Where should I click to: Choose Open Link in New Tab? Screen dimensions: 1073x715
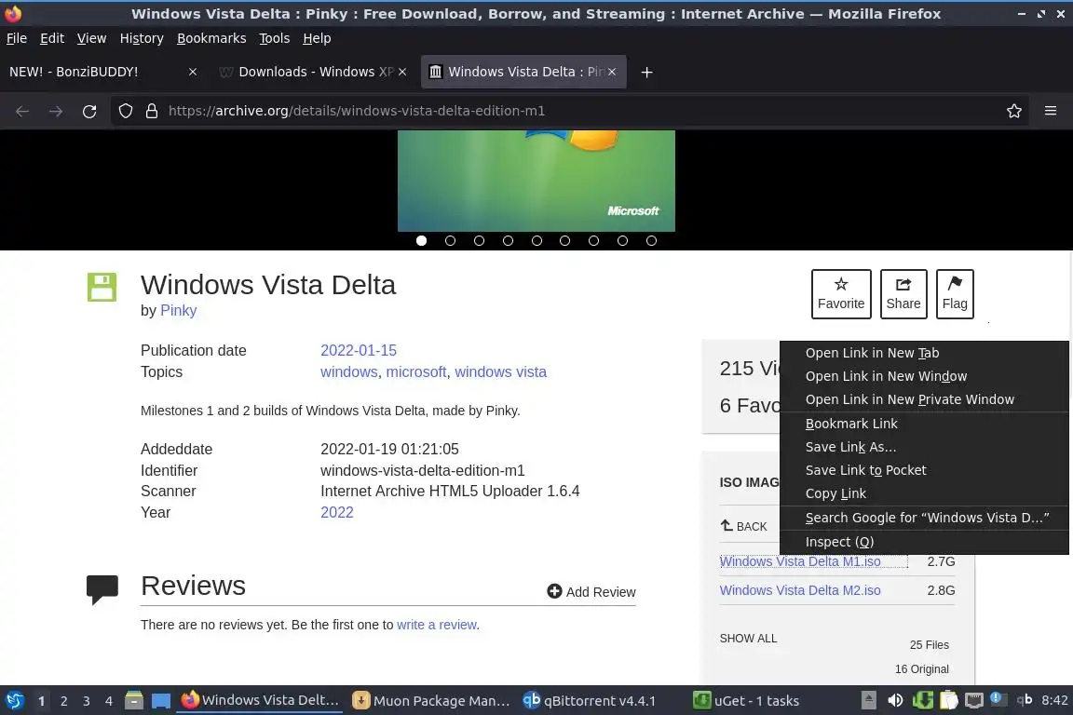pyautogui.click(x=924, y=353)
